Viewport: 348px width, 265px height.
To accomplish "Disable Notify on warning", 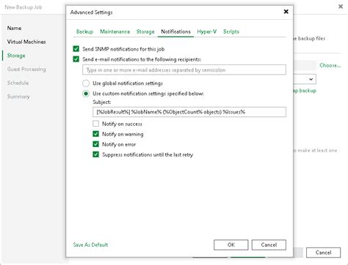I will tap(95, 134).
